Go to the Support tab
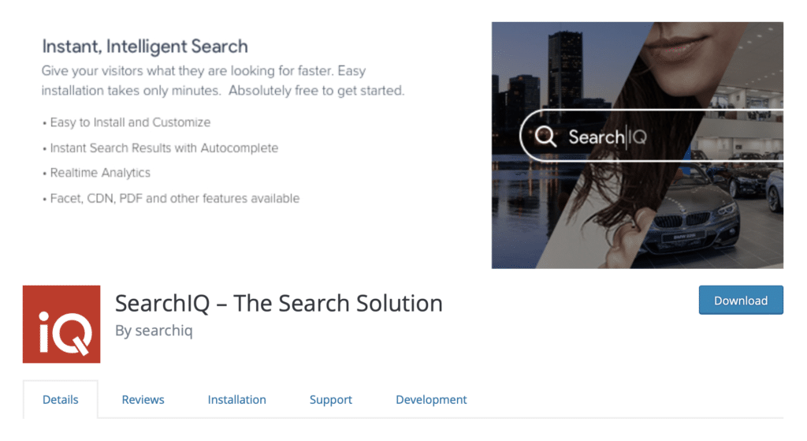Viewport: 807px width, 441px height. point(331,400)
